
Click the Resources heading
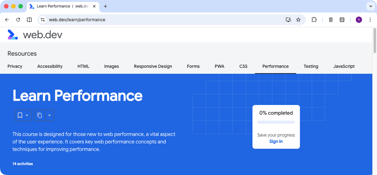[22, 53]
